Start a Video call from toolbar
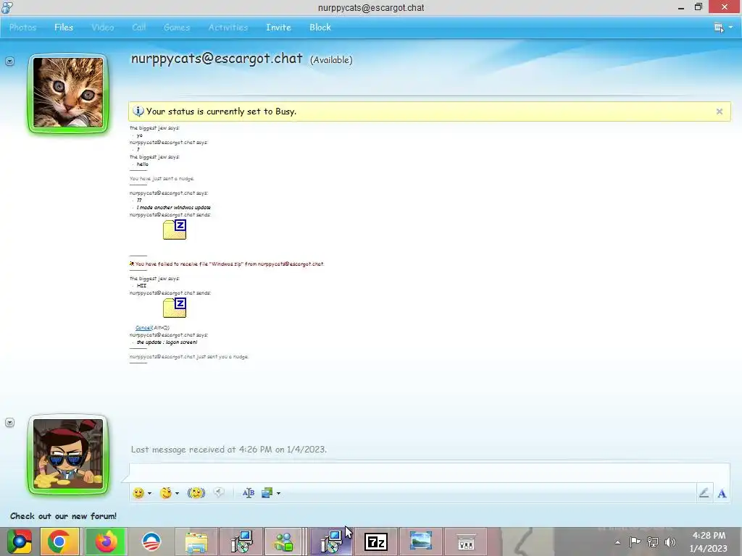The height and width of the screenshot is (556, 742). click(103, 28)
